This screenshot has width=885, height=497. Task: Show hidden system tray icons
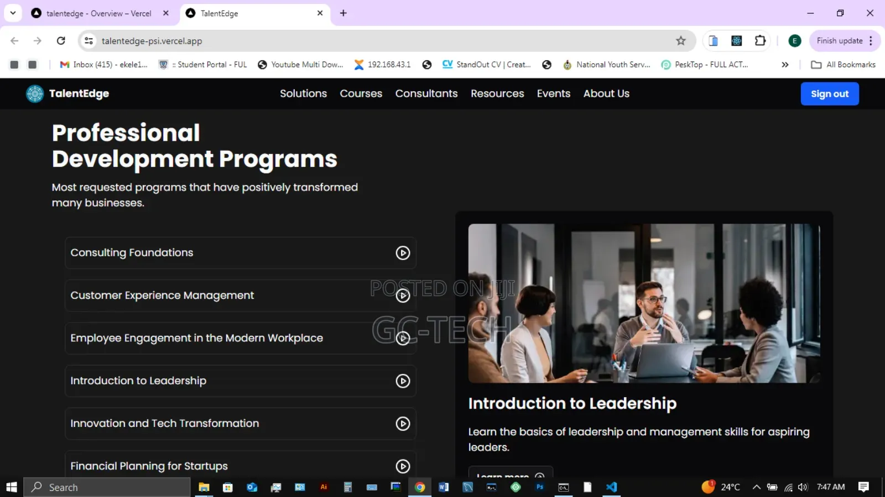click(757, 487)
